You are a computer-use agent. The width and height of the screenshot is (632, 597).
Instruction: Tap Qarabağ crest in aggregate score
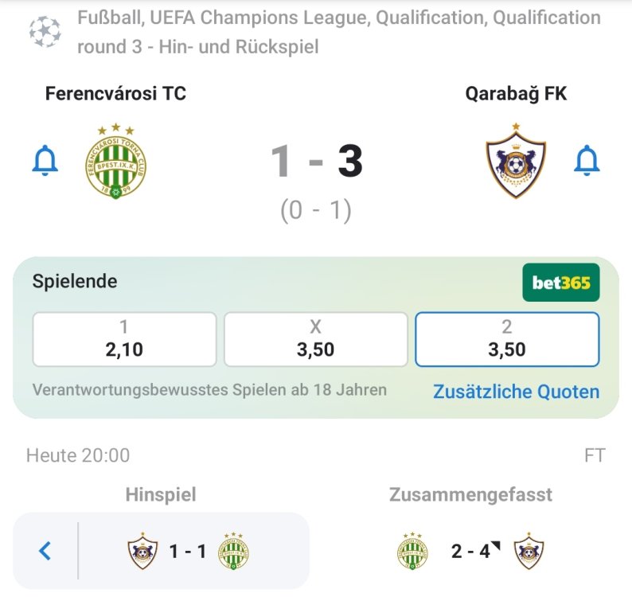[x=529, y=551]
